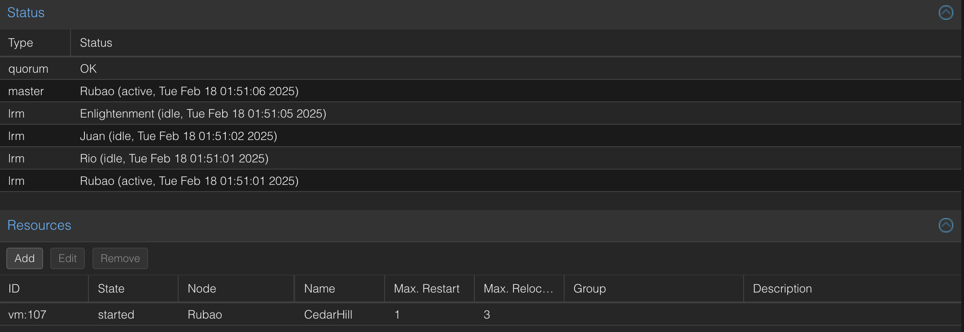Sort by Max. Restart column header
Viewport: 964px width, 332px height.
pos(429,288)
